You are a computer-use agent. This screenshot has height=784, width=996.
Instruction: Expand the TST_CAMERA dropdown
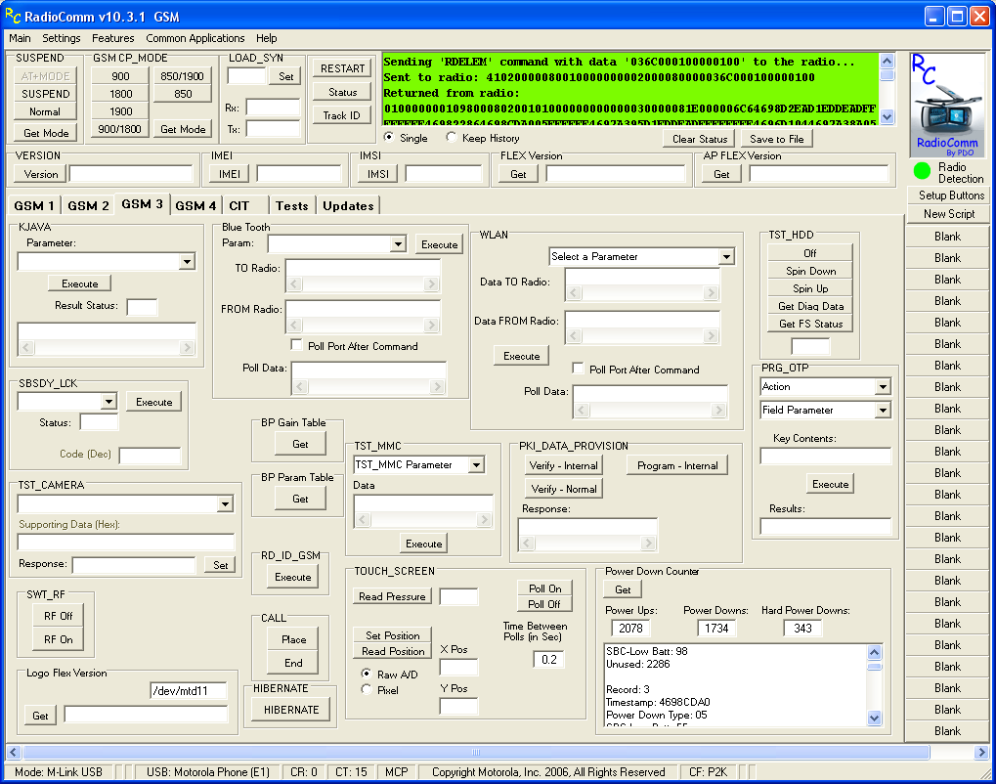(225, 503)
